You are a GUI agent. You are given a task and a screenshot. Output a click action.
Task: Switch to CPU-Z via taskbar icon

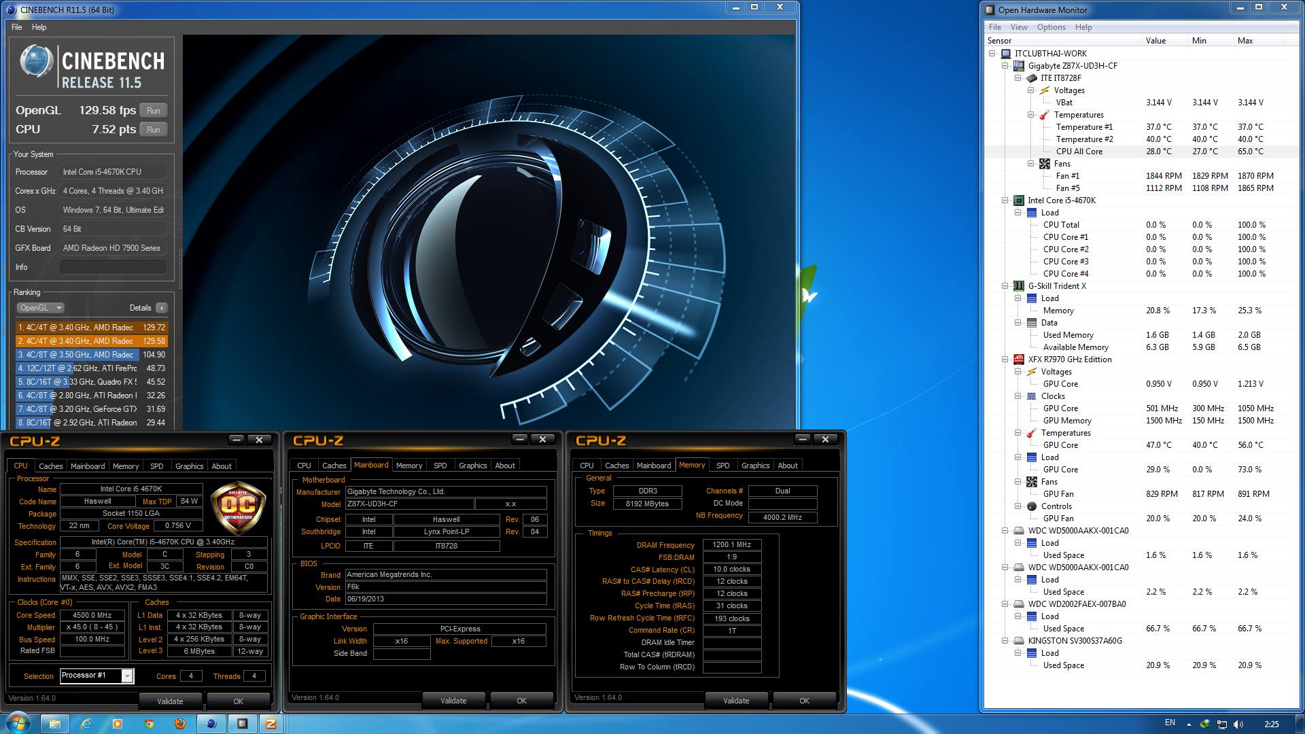271,723
